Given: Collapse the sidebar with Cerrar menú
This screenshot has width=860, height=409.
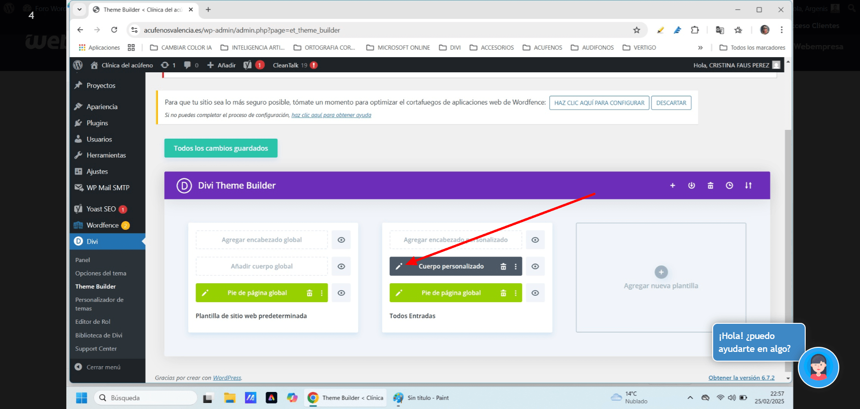Looking at the screenshot, I should tap(98, 367).
